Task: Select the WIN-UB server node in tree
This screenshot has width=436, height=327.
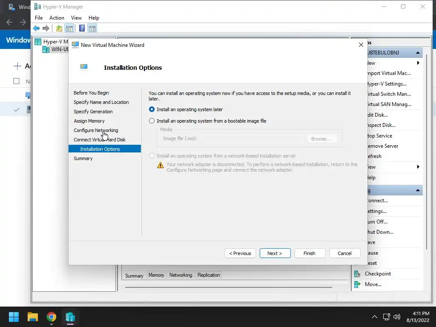Action: (x=56, y=49)
